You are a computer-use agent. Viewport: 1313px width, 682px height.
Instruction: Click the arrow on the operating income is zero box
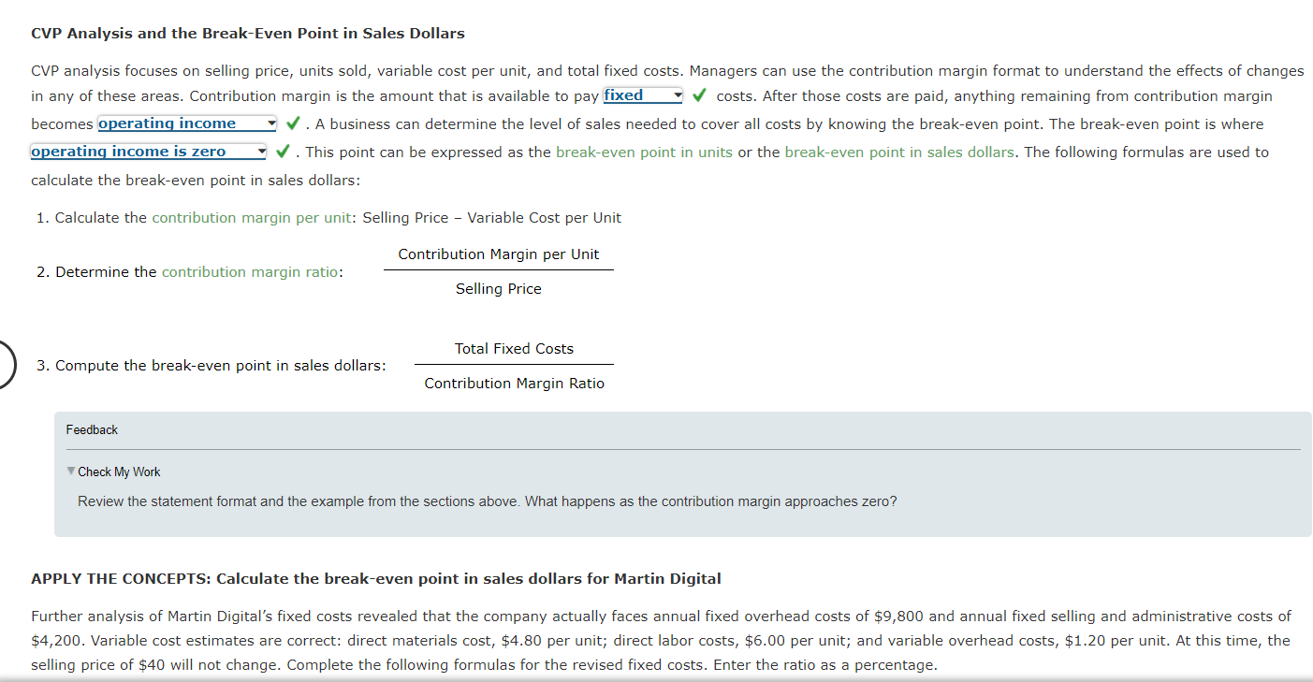pos(262,151)
